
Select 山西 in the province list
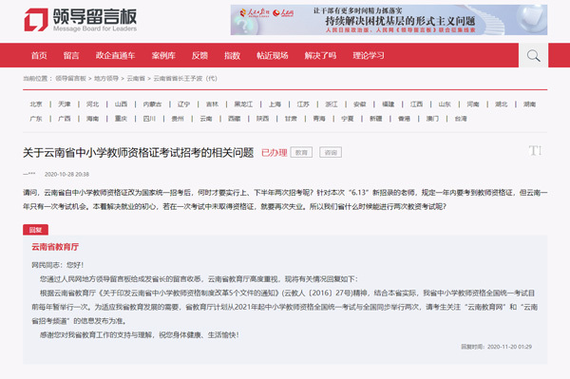(x=121, y=104)
